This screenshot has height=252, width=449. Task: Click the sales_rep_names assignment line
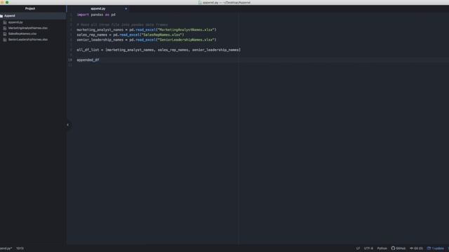(130, 35)
